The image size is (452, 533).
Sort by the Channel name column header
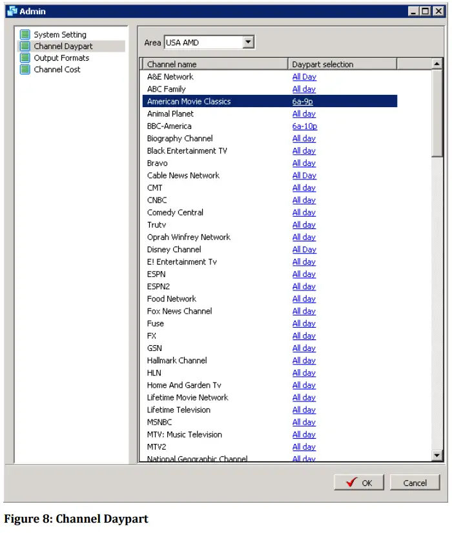pos(214,64)
